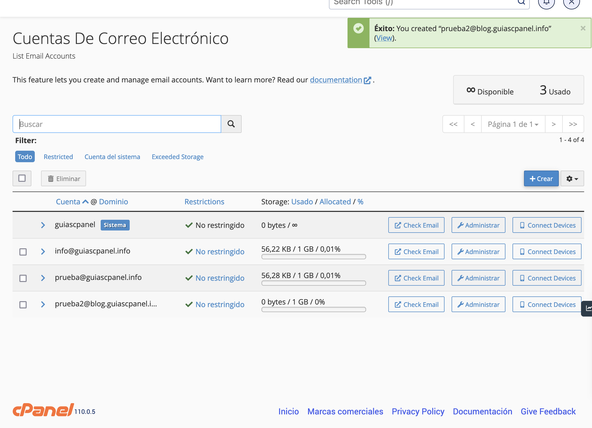The height and width of the screenshot is (428, 592).
Task: Click Connect Devices for prueba2@blog.guiascpanel
Action: click(x=547, y=304)
